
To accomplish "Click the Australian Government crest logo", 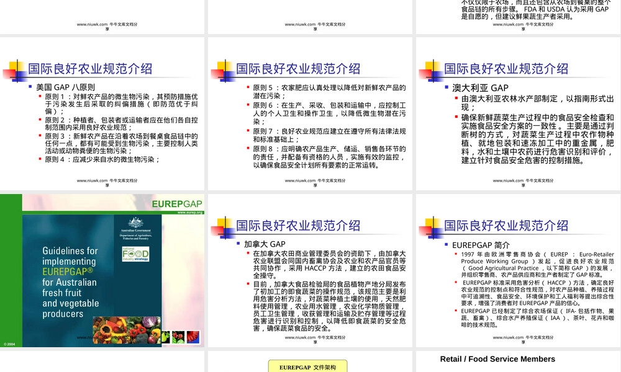I will click(135, 229).
